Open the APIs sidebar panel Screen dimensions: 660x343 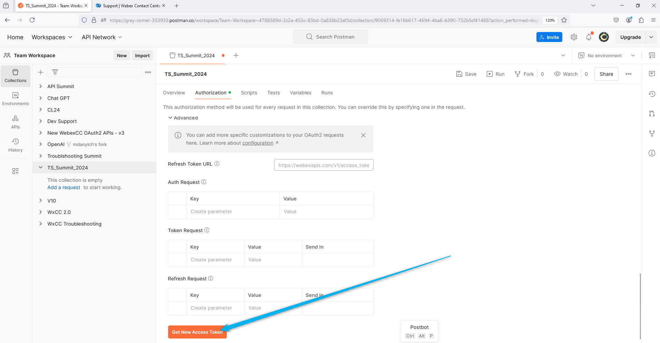16,122
